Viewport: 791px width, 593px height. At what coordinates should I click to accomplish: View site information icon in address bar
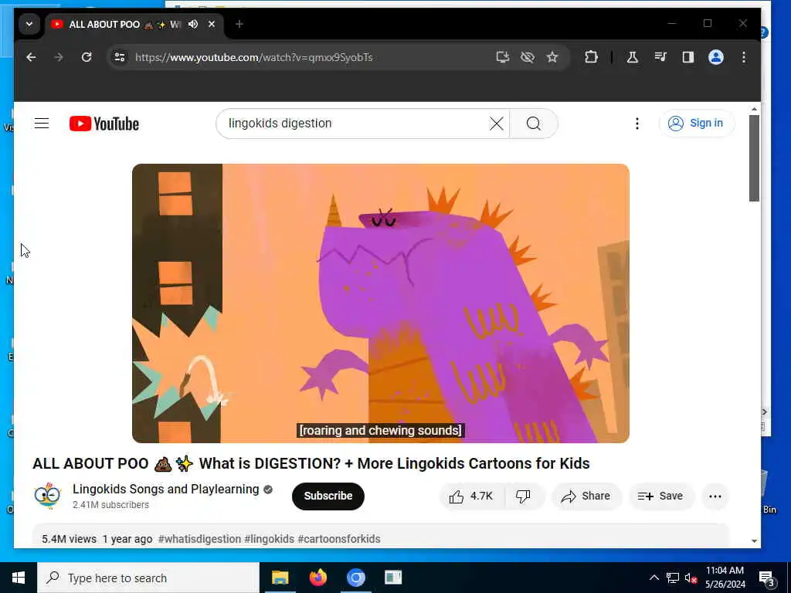coord(120,57)
